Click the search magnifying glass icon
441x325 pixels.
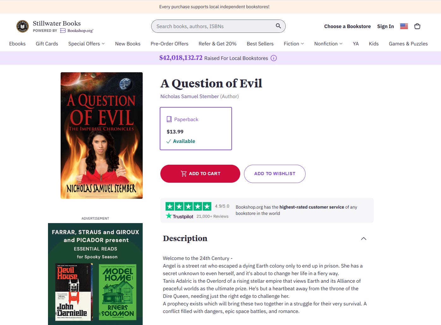278,26
